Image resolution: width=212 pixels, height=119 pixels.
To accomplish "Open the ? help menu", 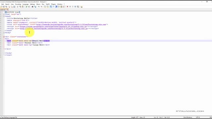I will point(64,4).
